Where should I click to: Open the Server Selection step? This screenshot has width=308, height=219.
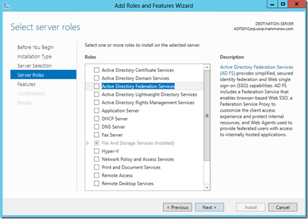point(35,66)
